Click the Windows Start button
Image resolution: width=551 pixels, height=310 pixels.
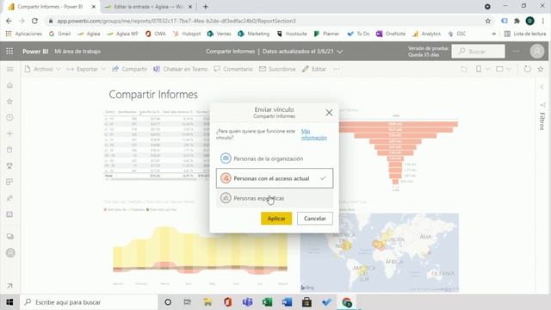coord(9,302)
